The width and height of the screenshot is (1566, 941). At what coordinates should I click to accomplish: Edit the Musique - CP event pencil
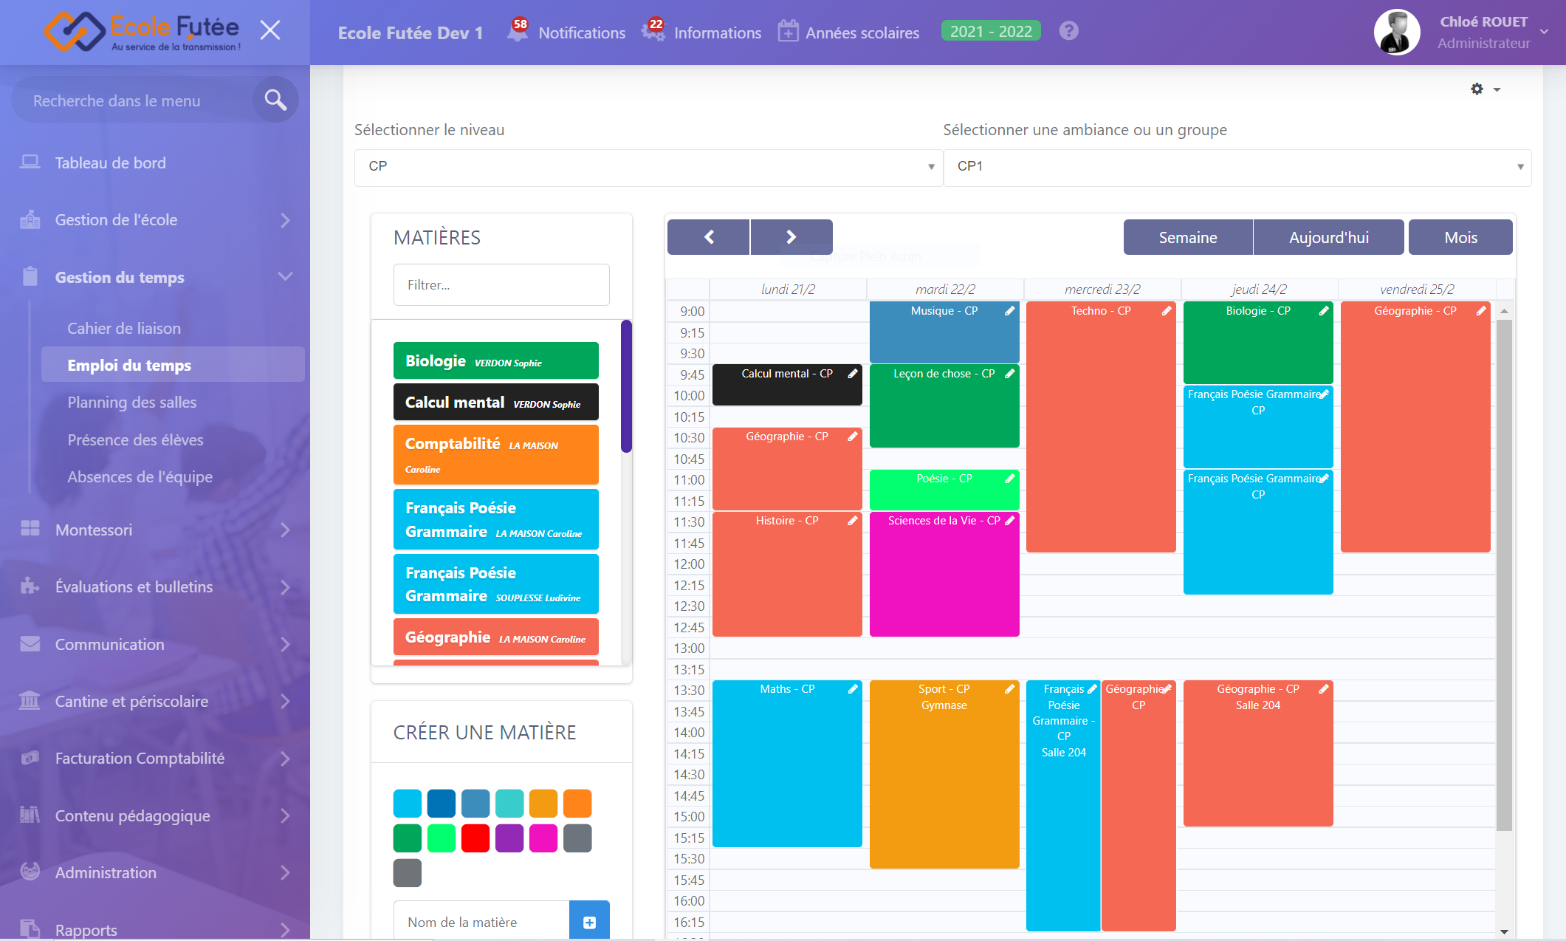click(1009, 311)
